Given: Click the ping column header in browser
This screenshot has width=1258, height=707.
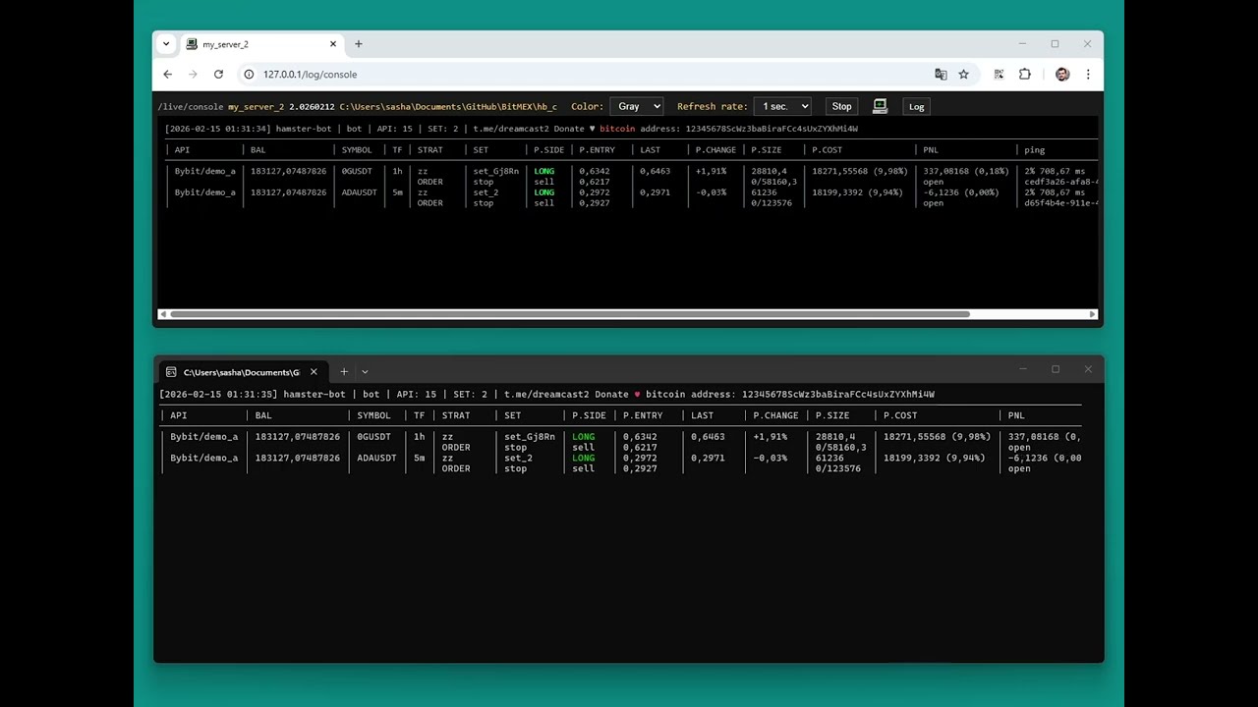Looking at the screenshot, I should click(1034, 150).
